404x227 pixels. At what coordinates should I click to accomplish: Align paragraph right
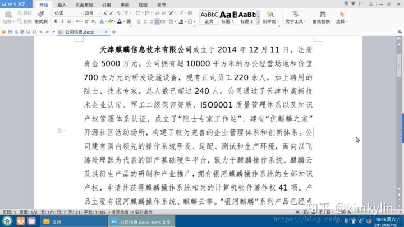(x=151, y=22)
